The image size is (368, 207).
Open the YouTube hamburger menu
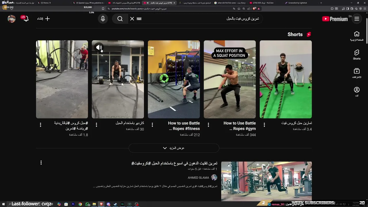point(357,19)
